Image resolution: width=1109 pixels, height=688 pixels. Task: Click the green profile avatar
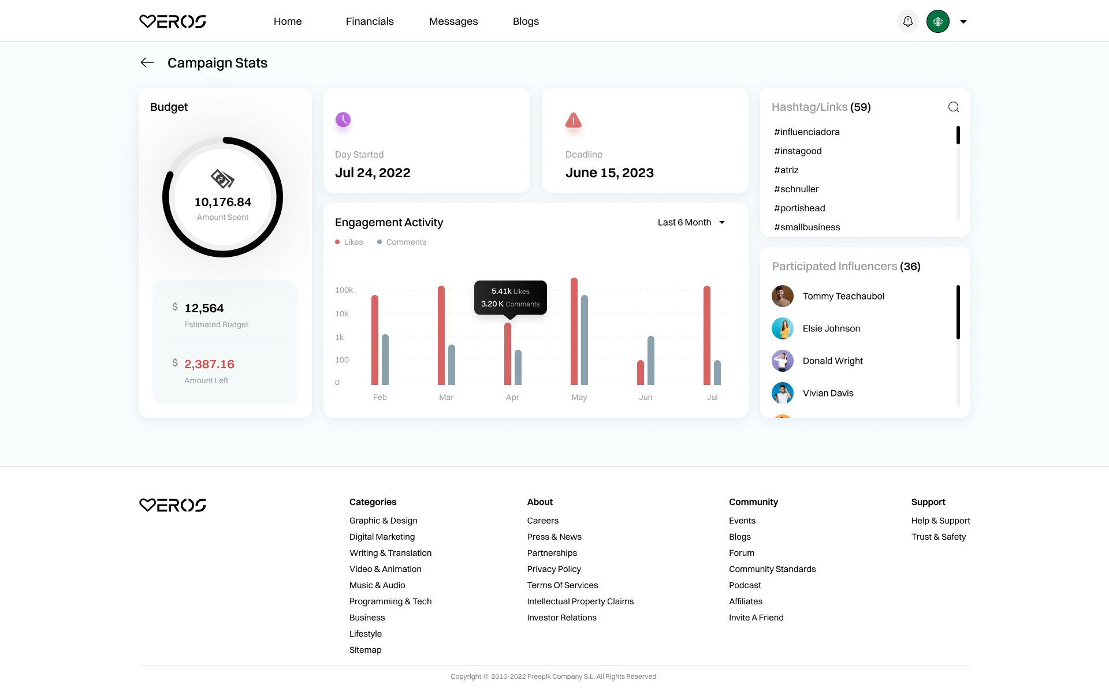tap(937, 21)
